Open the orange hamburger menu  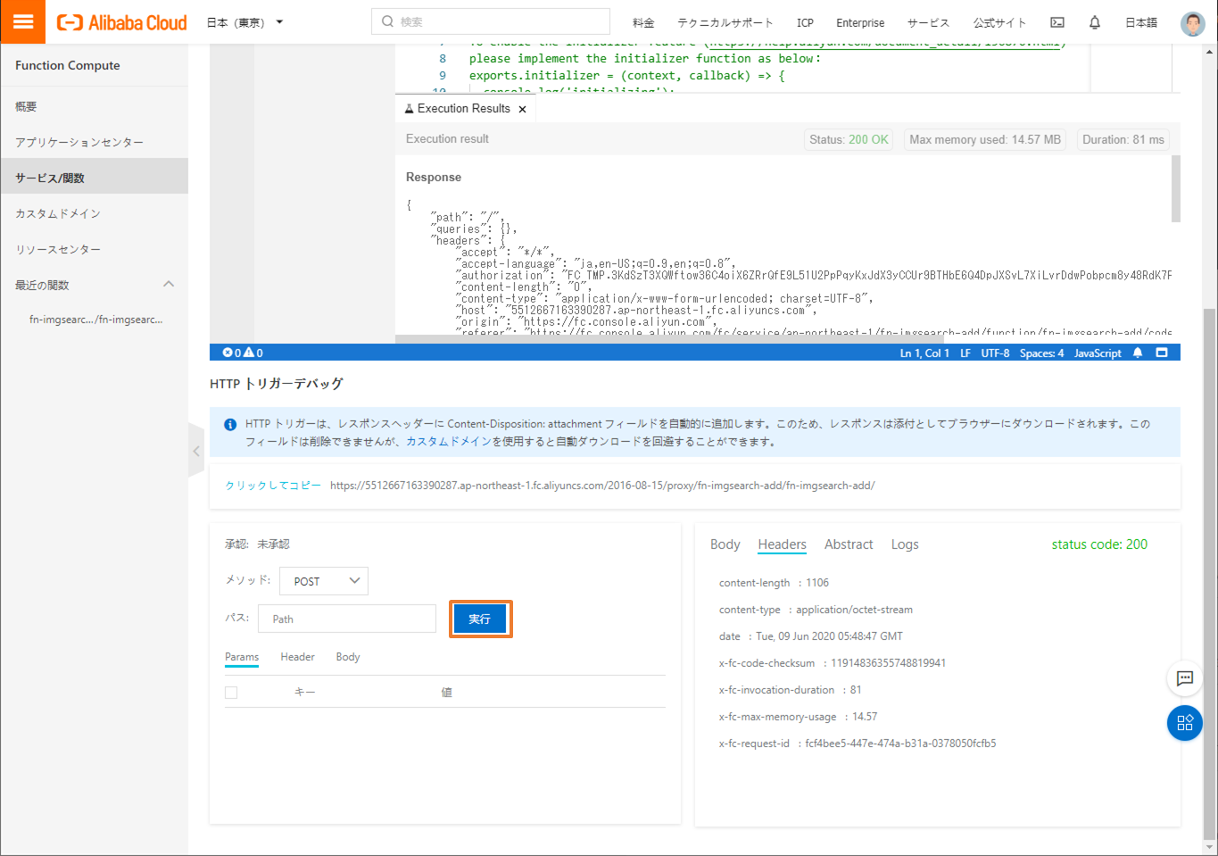[23, 21]
